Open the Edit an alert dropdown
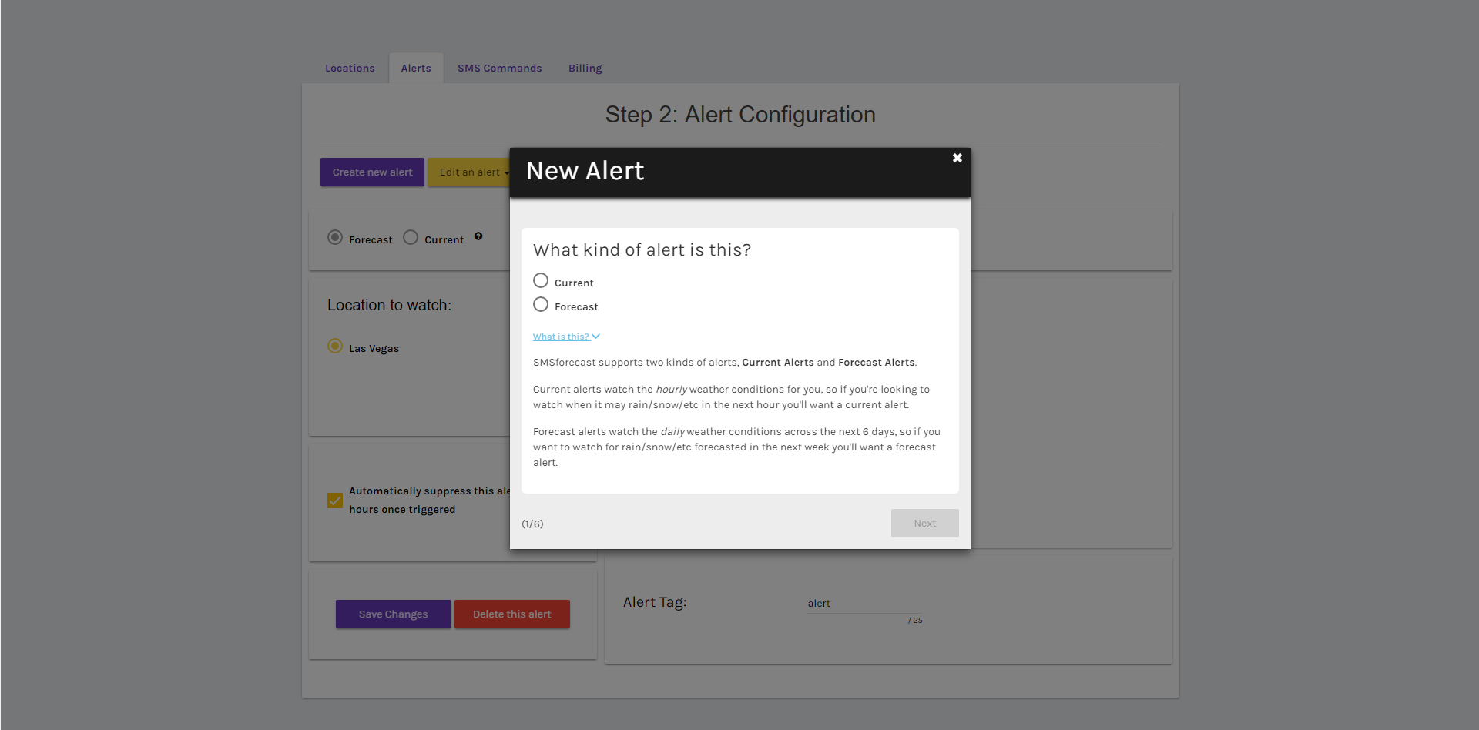 tap(469, 172)
